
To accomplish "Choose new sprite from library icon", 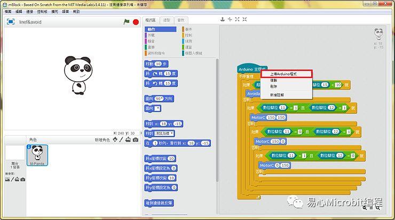I will (x=115, y=139).
